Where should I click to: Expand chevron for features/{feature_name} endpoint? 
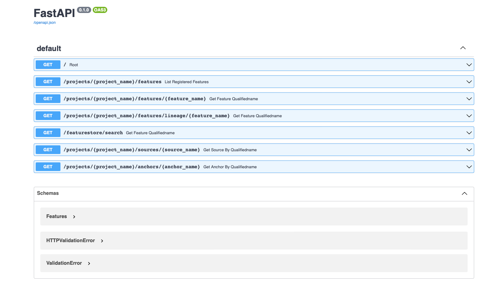(x=469, y=99)
